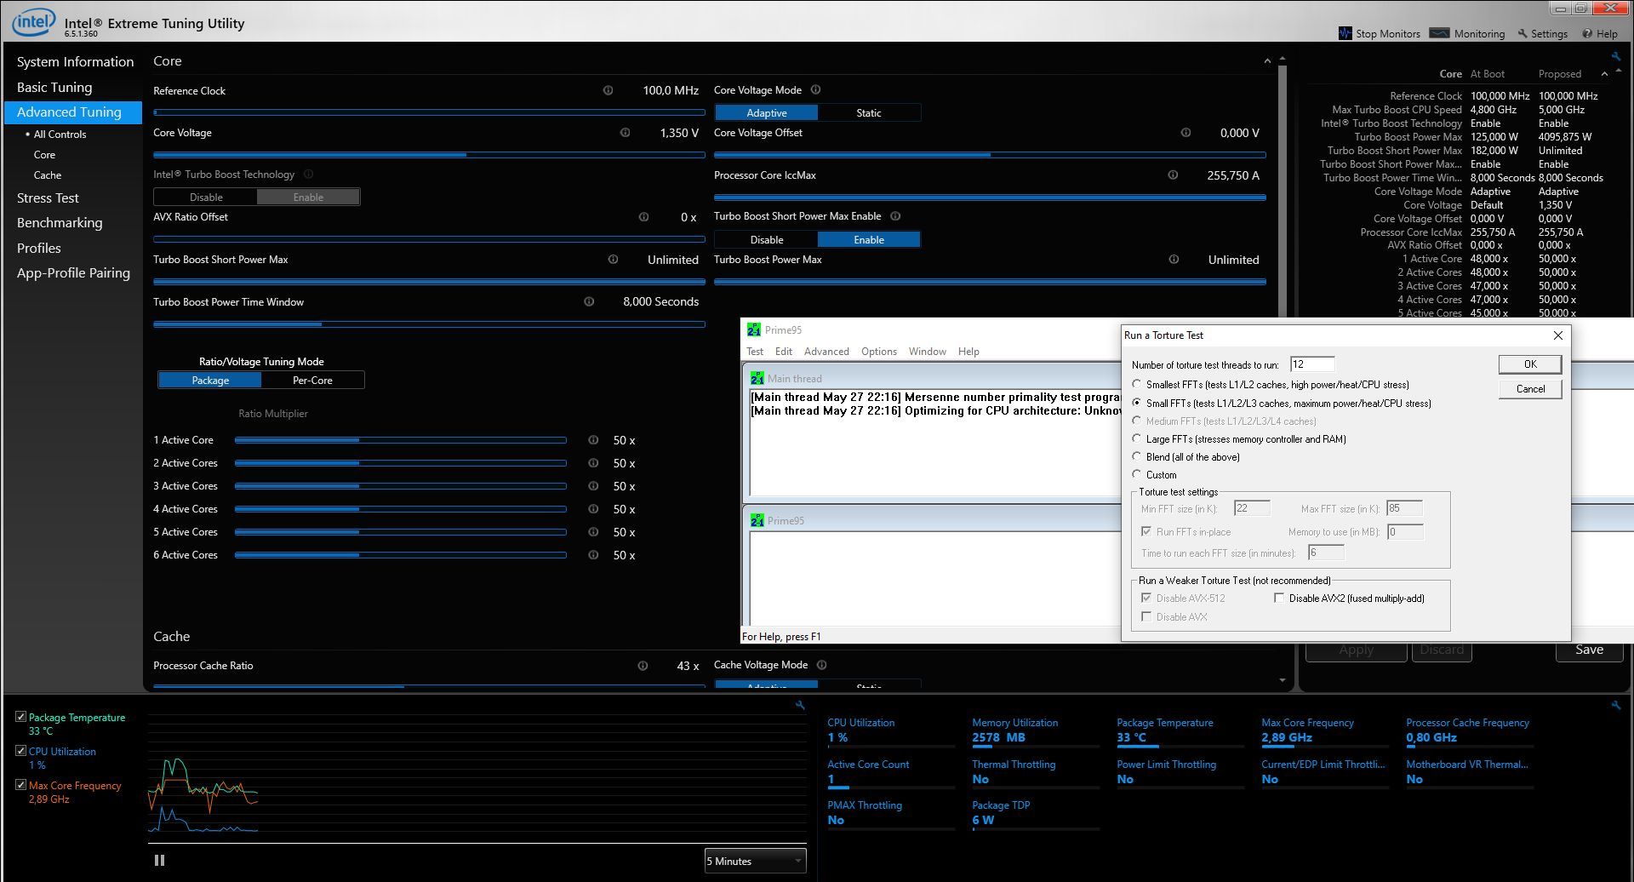Open the Help question mark icon
This screenshot has height=882, width=1634.
(1587, 34)
